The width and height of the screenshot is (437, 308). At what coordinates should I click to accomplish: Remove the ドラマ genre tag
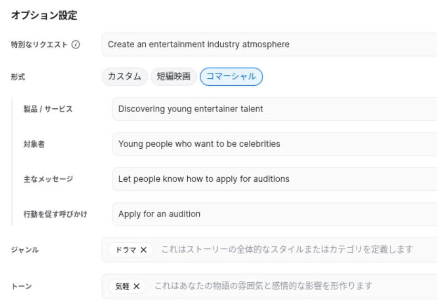click(144, 250)
